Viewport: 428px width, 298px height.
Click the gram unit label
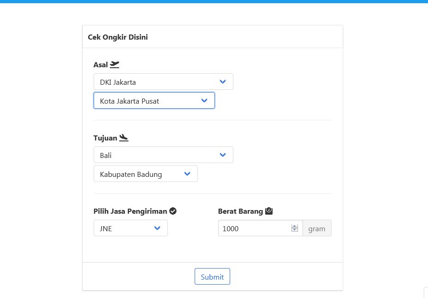pyautogui.click(x=317, y=228)
